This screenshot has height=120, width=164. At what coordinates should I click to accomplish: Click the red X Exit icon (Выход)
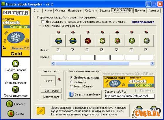point(11,114)
